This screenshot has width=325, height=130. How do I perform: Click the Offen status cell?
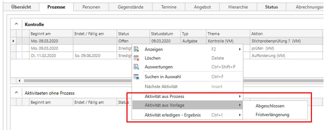[x=133, y=41]
